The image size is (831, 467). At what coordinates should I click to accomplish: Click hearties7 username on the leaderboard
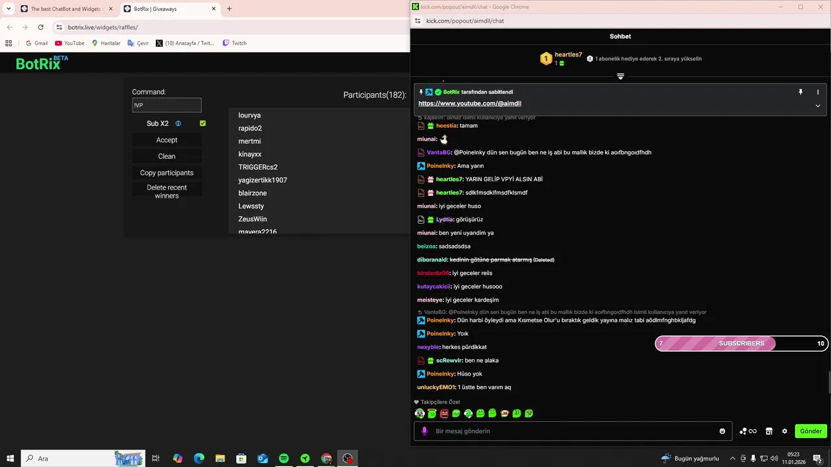click(568, 55)
